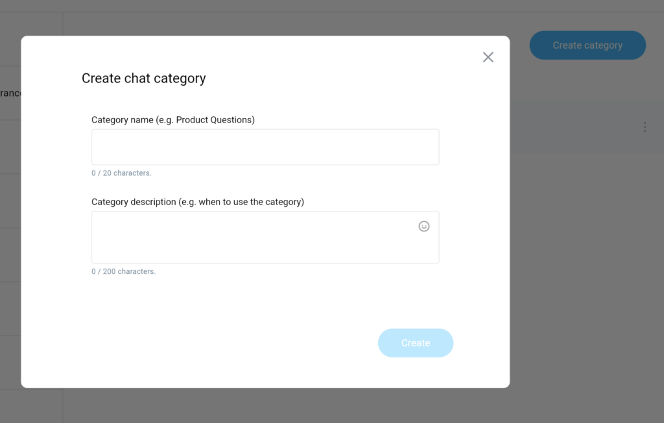Focus the Category name input field
The width and height of the screenshot is (664, 423).
(265, 147)
